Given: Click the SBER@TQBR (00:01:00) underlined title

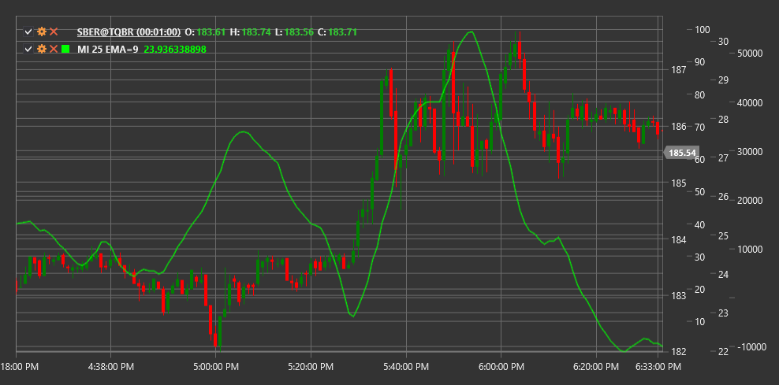Looking at the screenshot, I should point(129,32).
